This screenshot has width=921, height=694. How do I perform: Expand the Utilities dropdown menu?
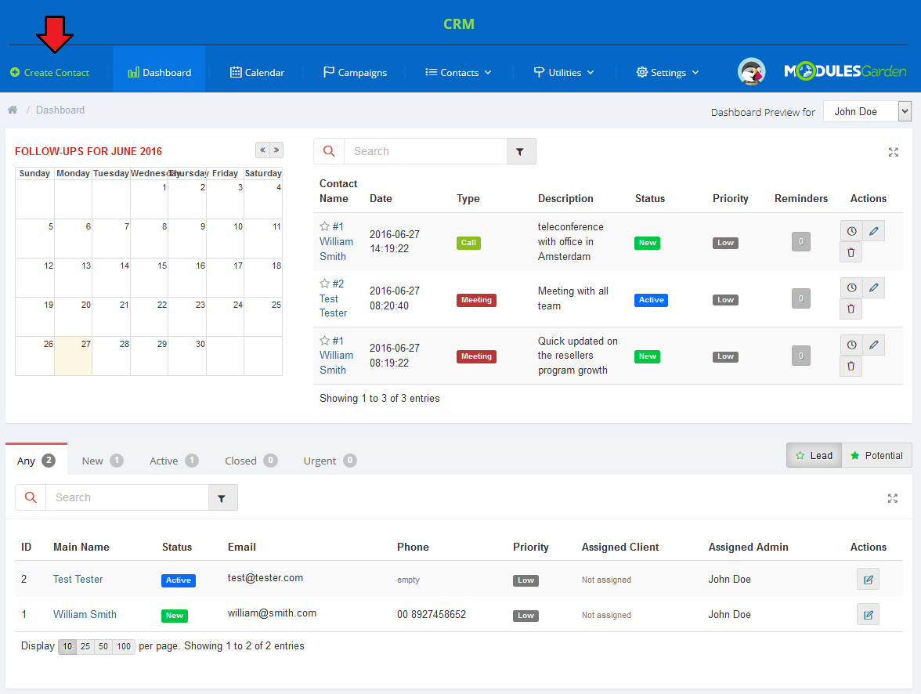564,72
